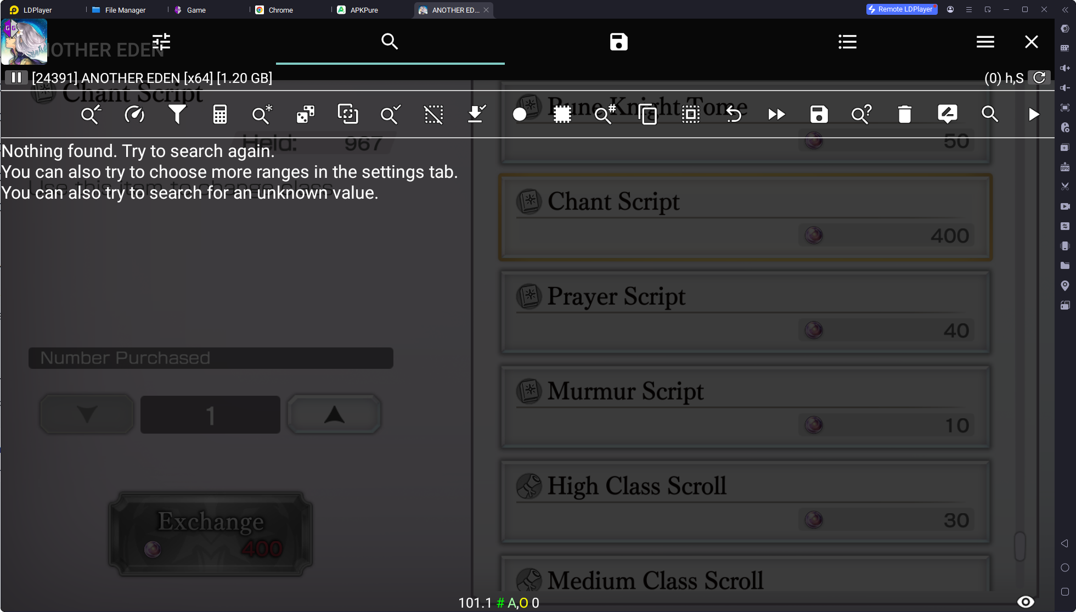
Task: Increase Number Purchased with up arrow
Action: click(334, 414)
